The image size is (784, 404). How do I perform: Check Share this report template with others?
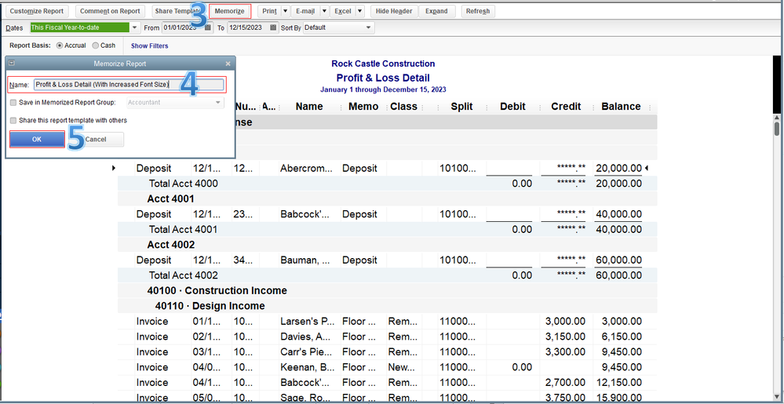(x=13, y=121)
